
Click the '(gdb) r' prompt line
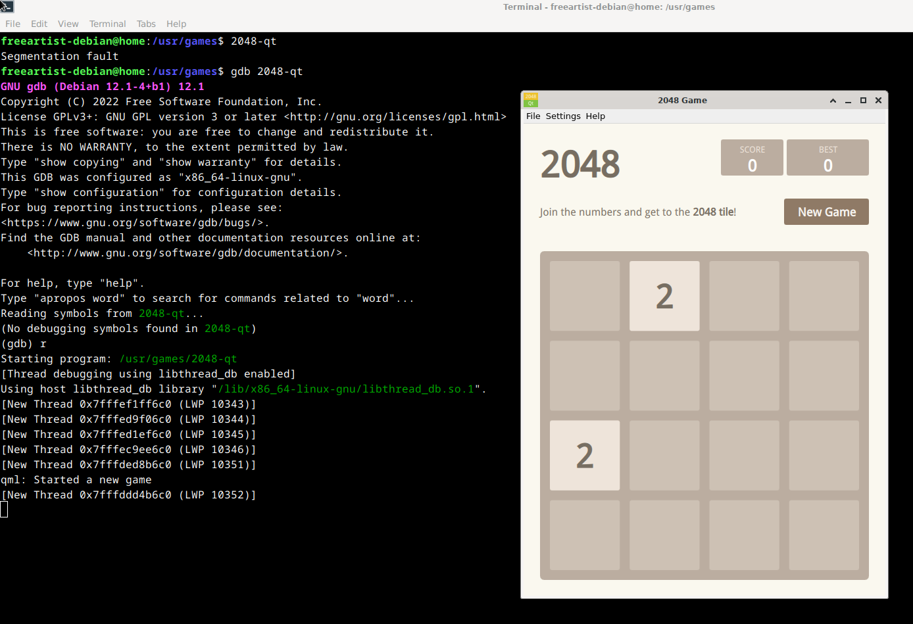click(24, 343)
